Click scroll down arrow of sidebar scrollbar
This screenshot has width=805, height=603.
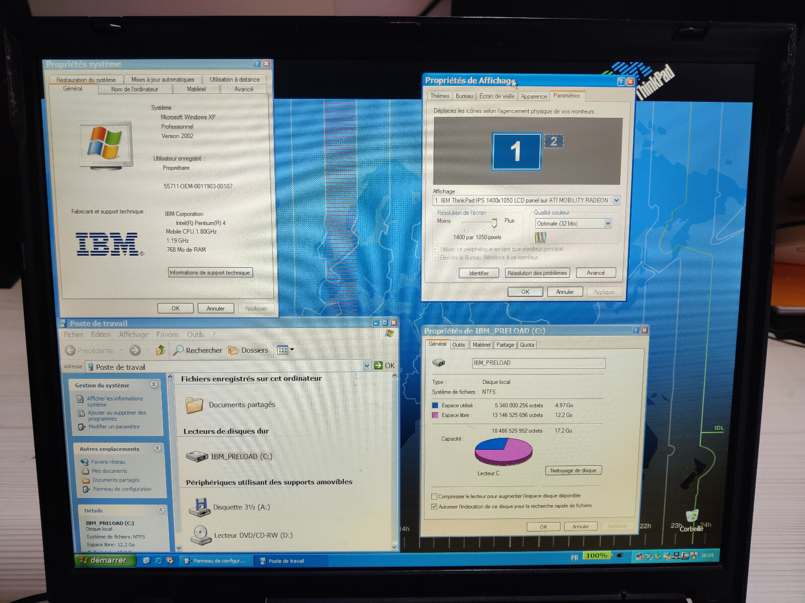pyautogui.click(x=179, y=548)
